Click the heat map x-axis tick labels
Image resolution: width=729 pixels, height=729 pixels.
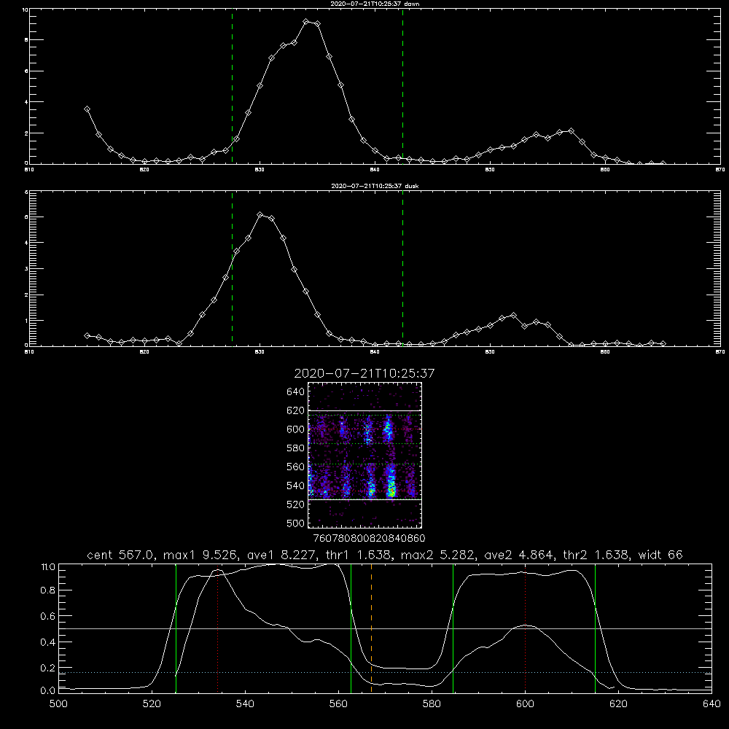[370, 538]
